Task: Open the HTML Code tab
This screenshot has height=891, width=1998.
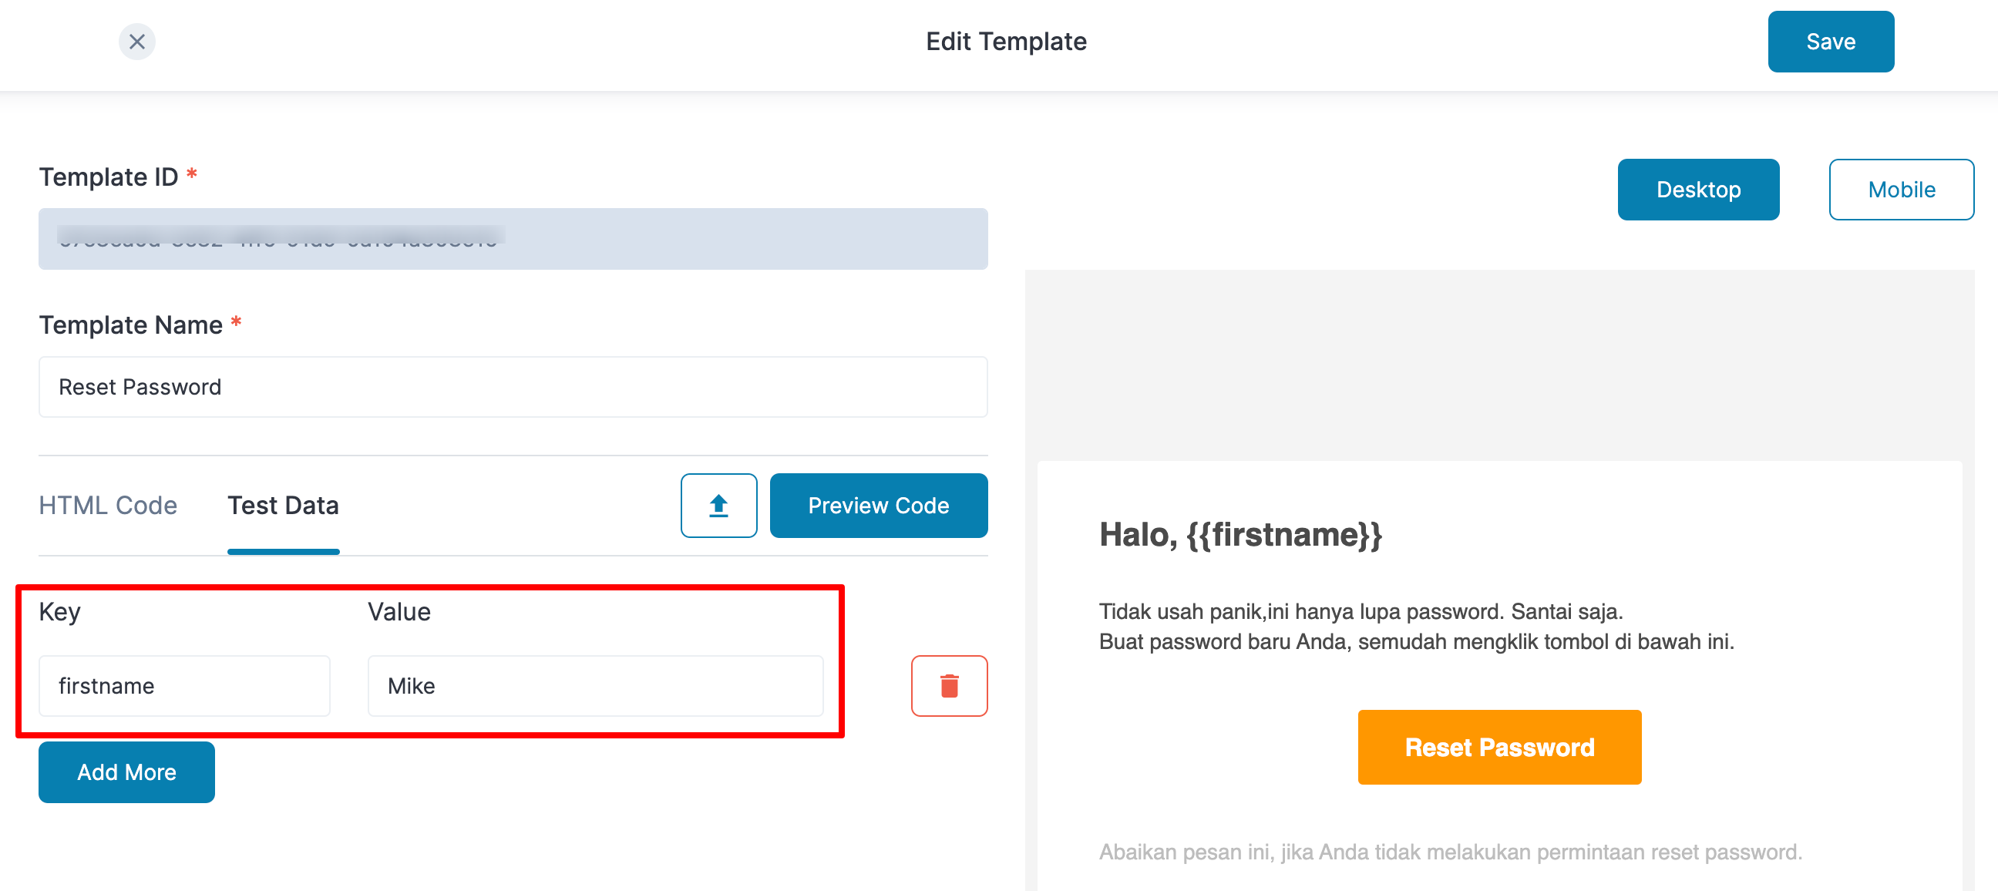Action: 108,505
